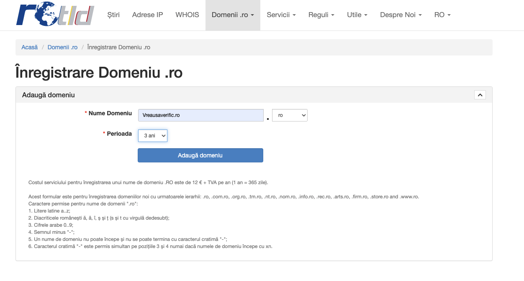Image resolution: width=524 pixels, height=281 pixels.
Task: Open the Perioada 3 ani dropdown
Action: [x=153, y=136]
